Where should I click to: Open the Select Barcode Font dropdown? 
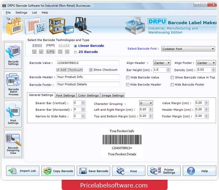click(x=188, y=49)
